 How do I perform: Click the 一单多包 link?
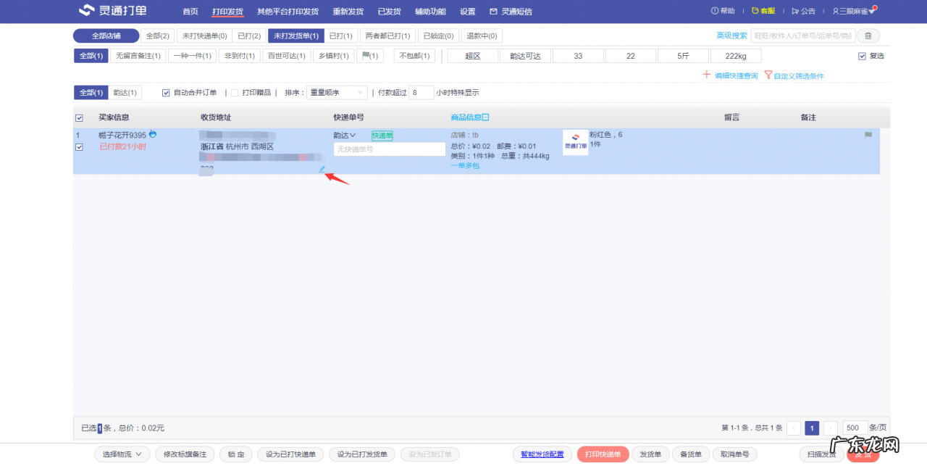click(x=465, y=165)
